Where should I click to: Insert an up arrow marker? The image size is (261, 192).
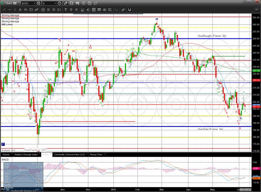coord(71,10)
